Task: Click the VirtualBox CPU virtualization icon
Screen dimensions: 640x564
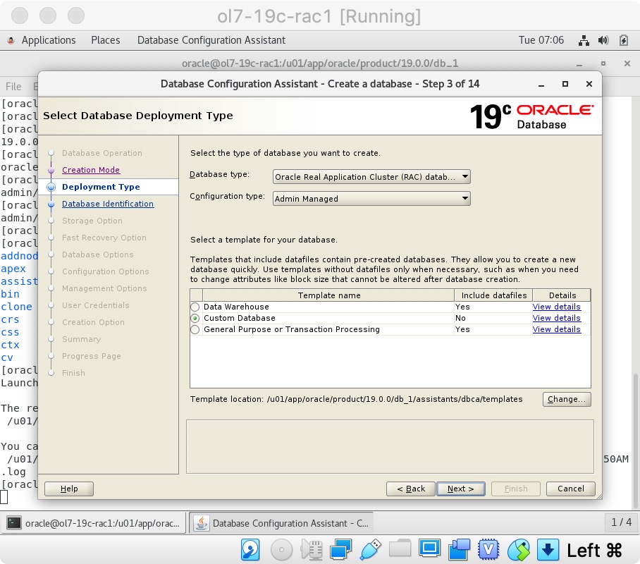Action: click(488, 550)
